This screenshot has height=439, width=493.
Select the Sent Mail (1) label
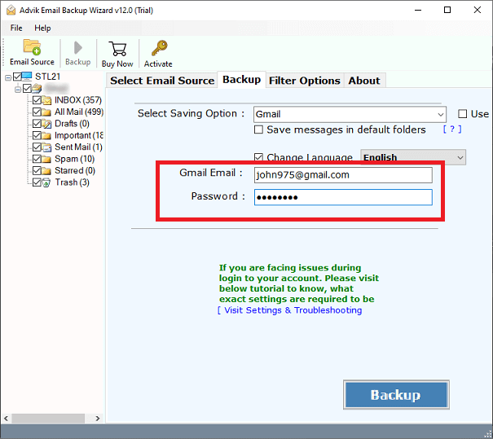click(x=78, y=147)
